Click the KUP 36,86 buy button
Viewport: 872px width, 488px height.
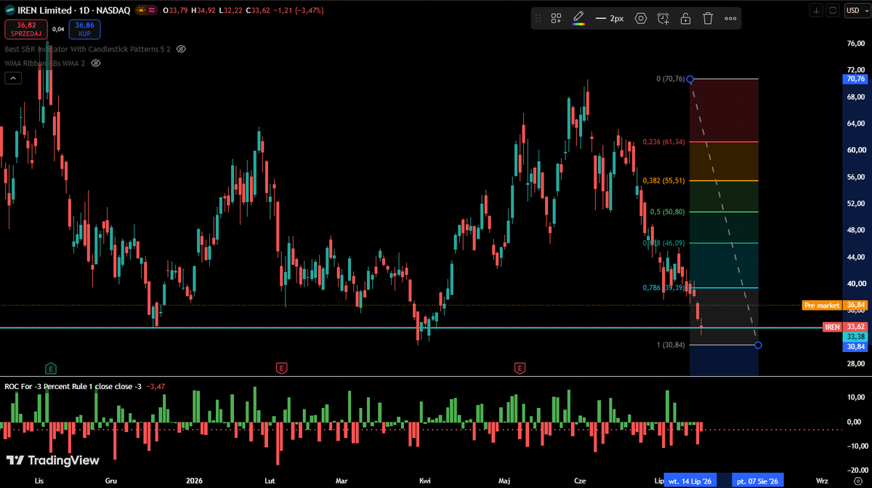[84, 29]
